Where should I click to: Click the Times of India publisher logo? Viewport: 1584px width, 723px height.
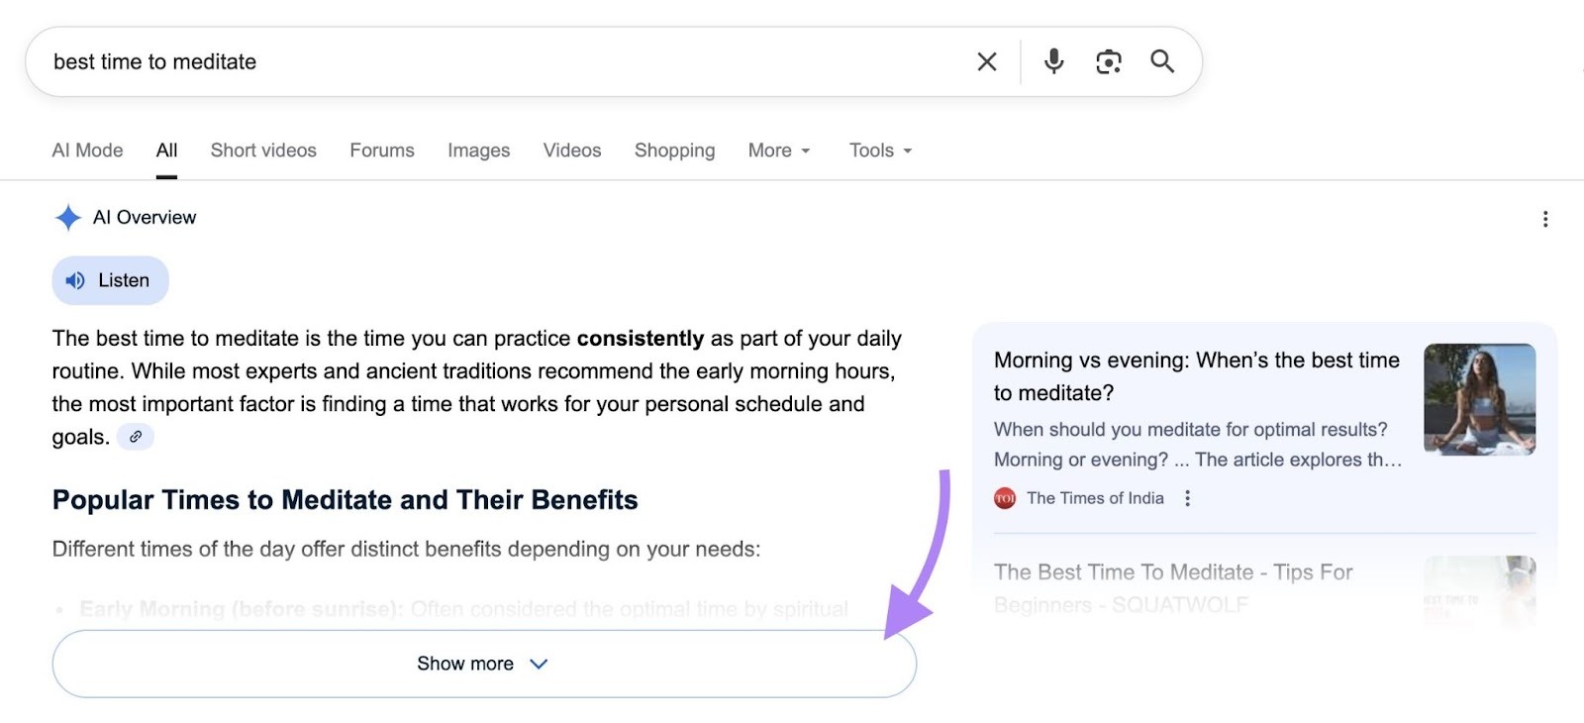1003,498
